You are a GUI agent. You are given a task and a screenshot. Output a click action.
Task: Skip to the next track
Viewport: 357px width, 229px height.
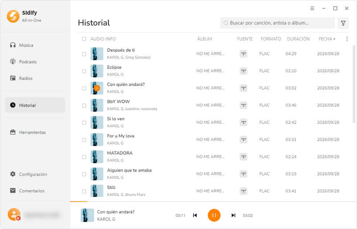tap(233, 215)
